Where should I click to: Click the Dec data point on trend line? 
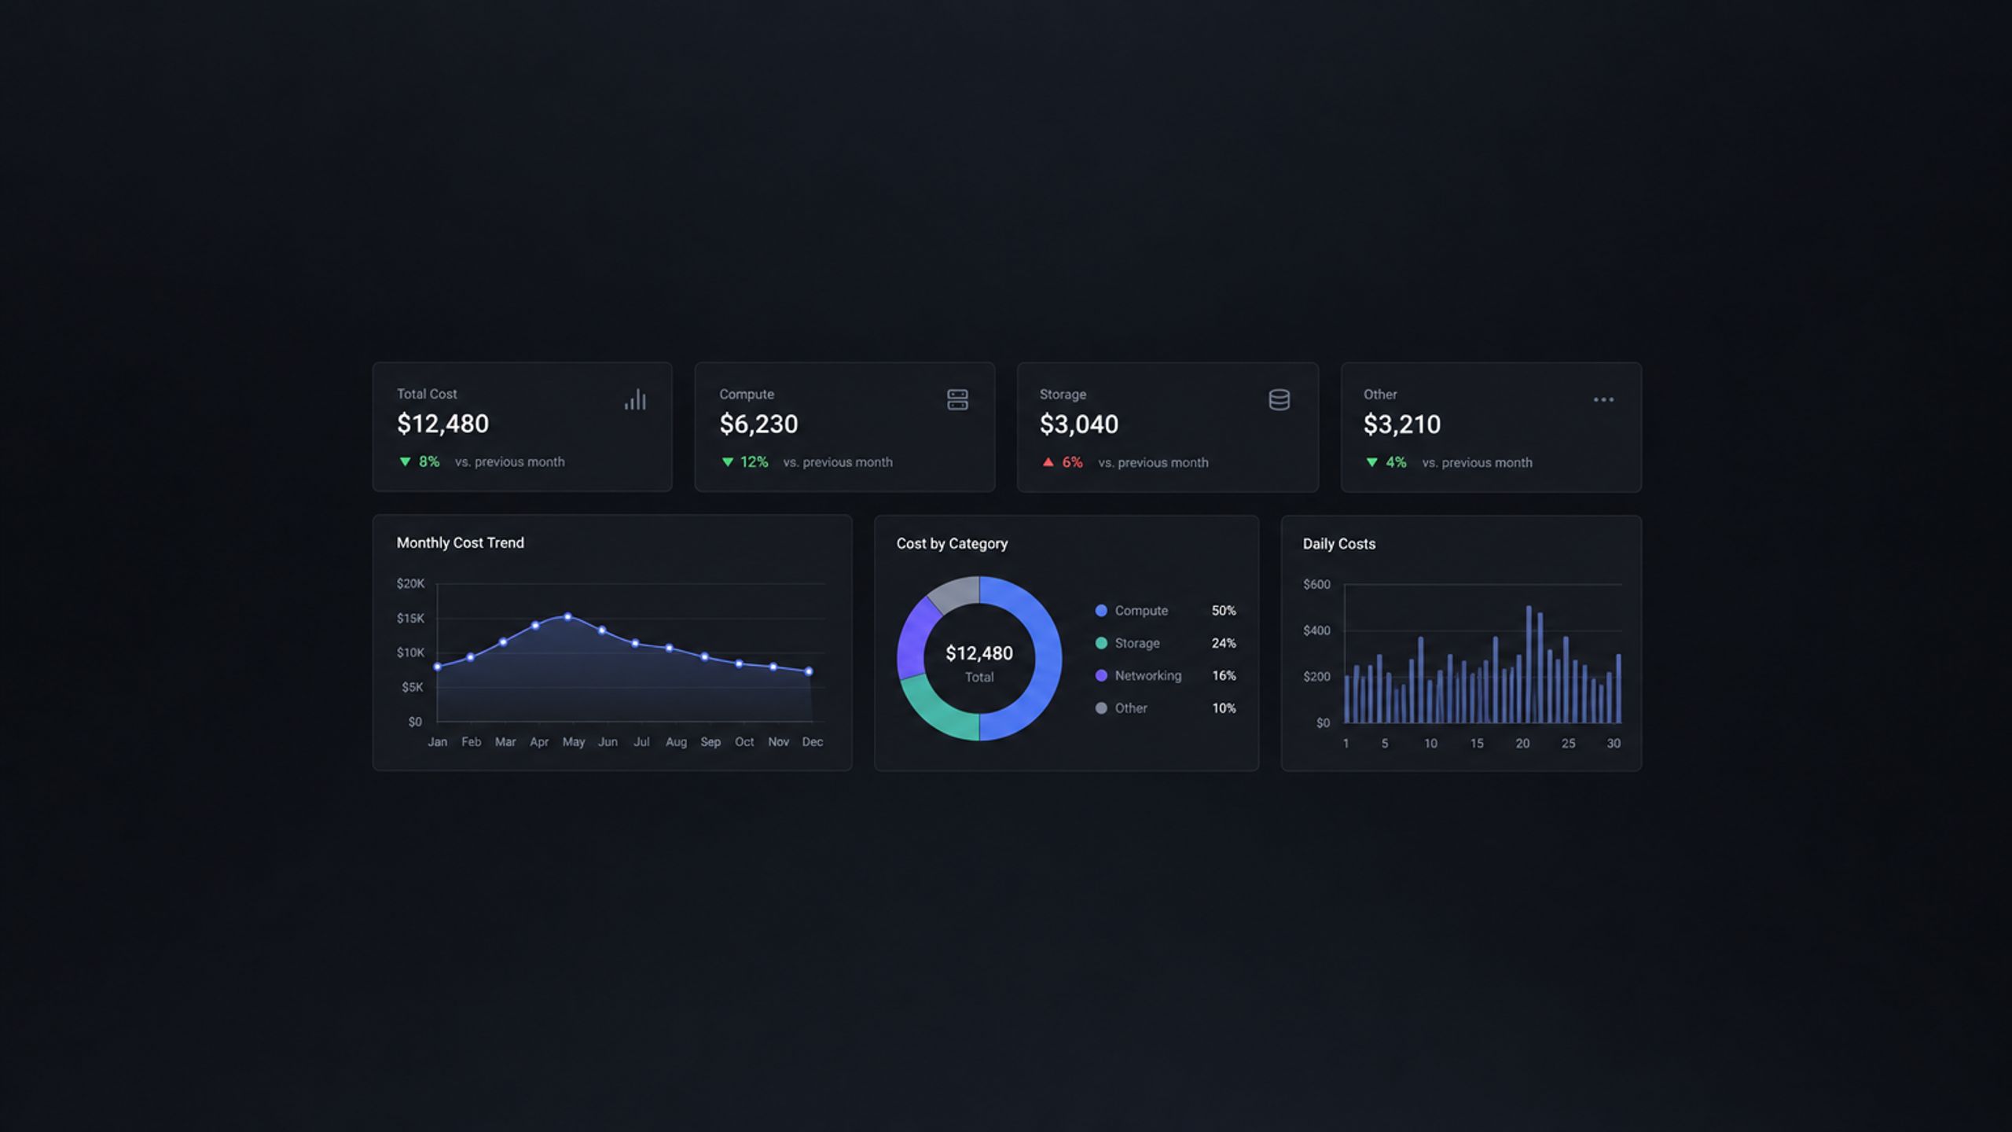[x=809, y=671]
